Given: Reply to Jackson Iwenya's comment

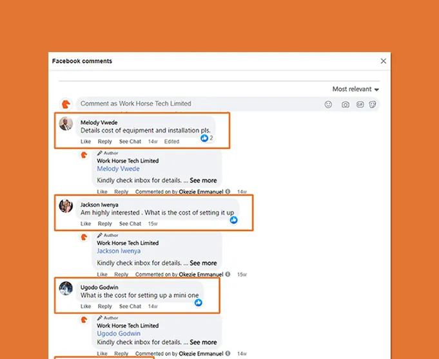Looking at the screenshot, I should tap(104, 224).
